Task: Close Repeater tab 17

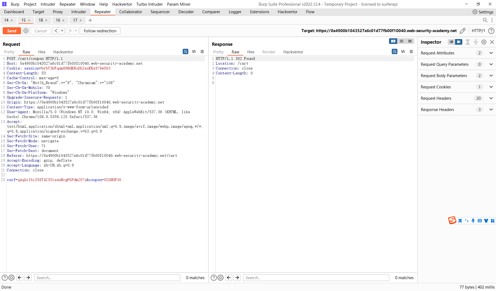Action: [x=81, y=20]
